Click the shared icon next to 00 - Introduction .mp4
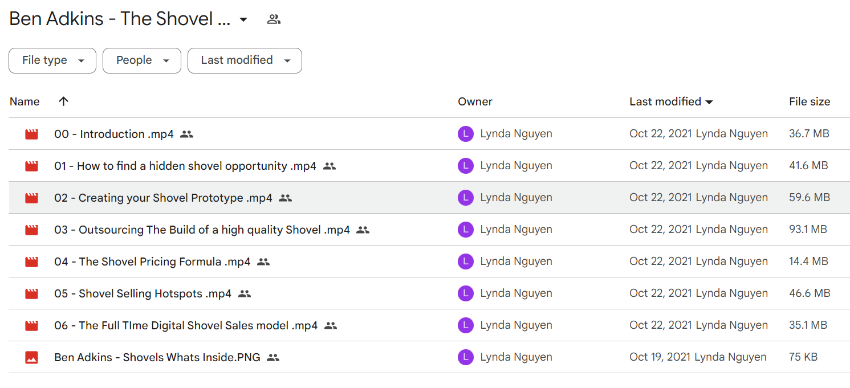The height and width of the screenshot is (388, 850). 187,134
